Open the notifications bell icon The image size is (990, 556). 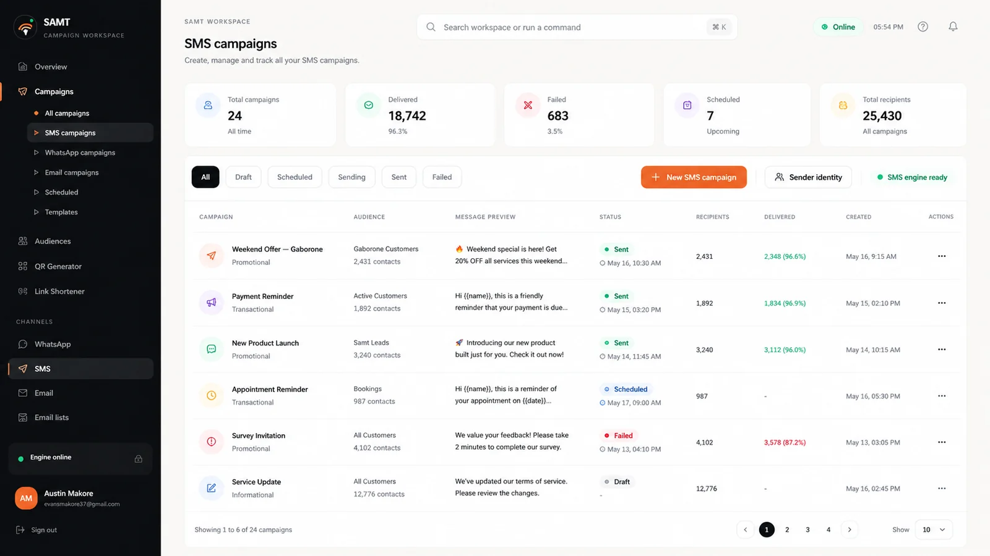point(953,27)
